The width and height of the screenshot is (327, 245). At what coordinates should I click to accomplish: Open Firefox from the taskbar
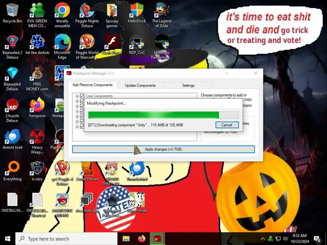click(x=142, y=239)
